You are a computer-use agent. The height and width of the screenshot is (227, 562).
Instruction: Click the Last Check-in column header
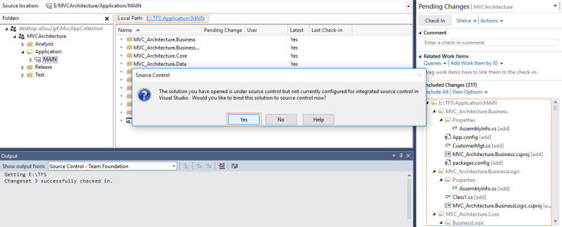tap(330, 30)
